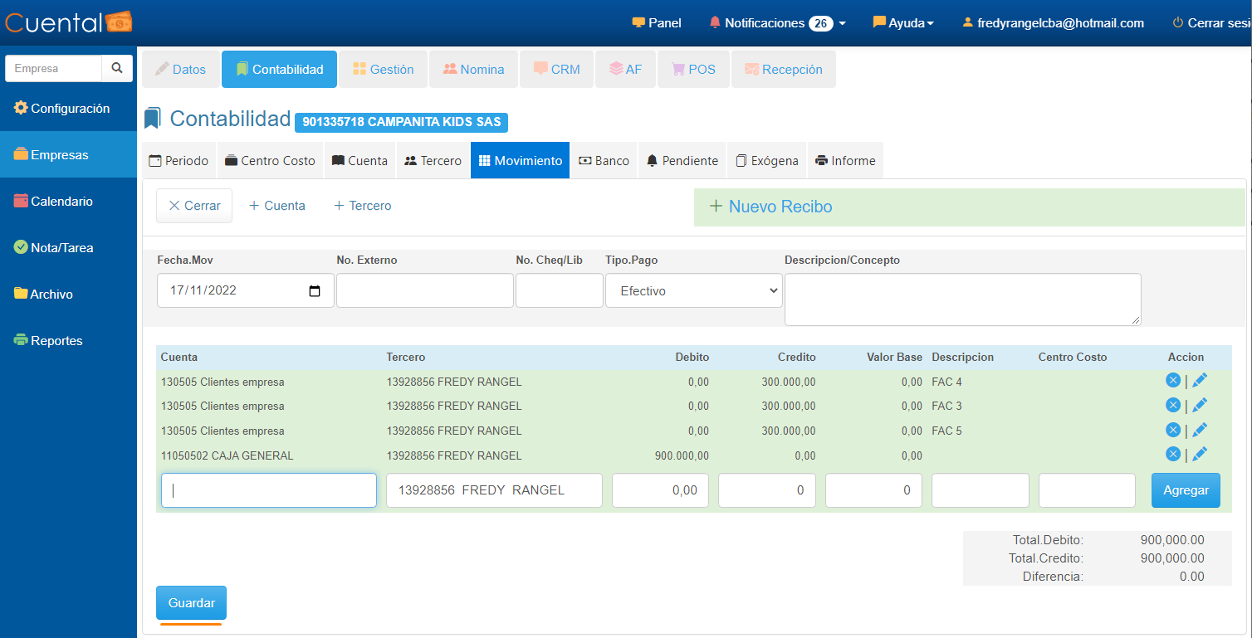Open Reportes in the sidebar
The width and height of the screenshot is (1252, 638).
point(68,341)
